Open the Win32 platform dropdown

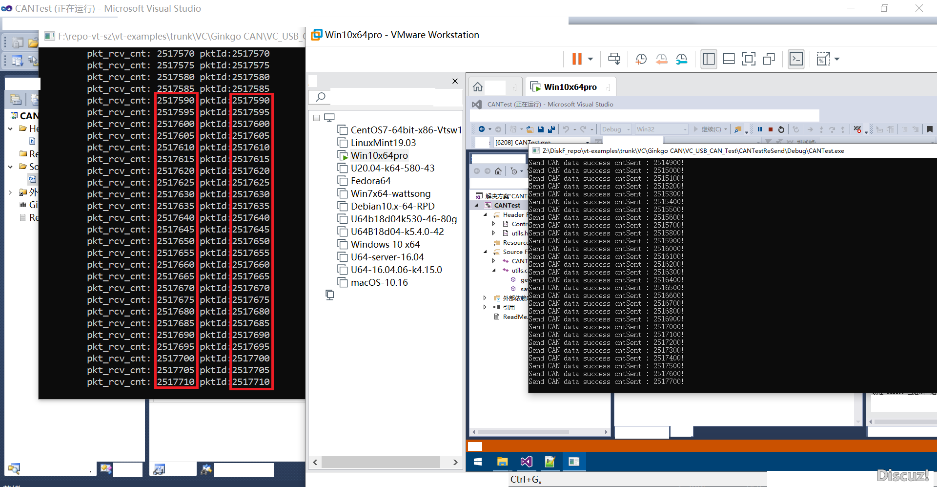pos(661,129)
